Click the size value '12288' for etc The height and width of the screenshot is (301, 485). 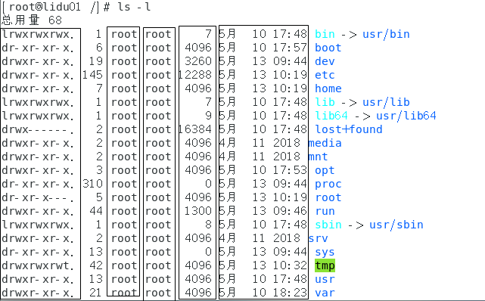195,75
